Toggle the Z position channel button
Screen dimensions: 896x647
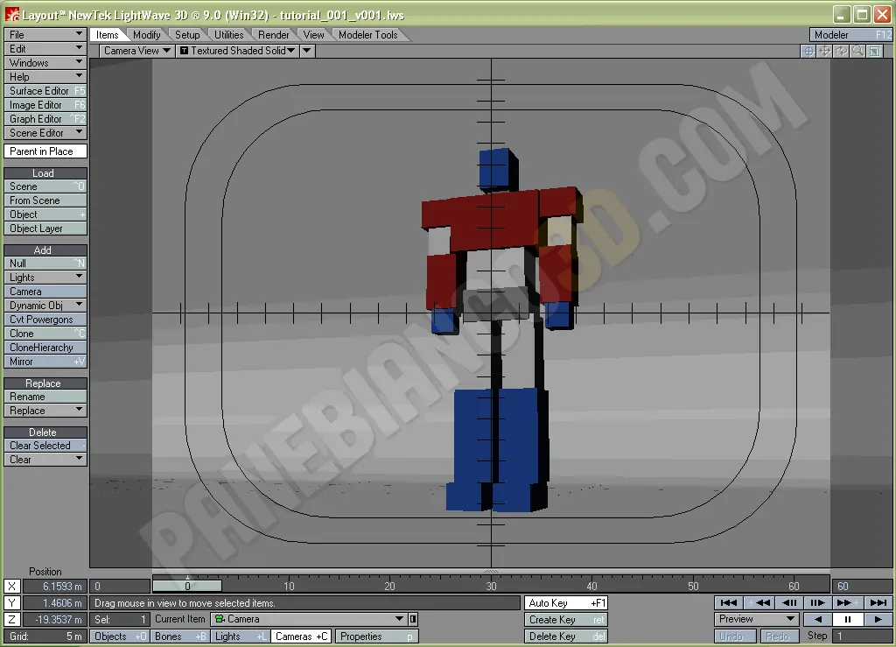[12, 620]
